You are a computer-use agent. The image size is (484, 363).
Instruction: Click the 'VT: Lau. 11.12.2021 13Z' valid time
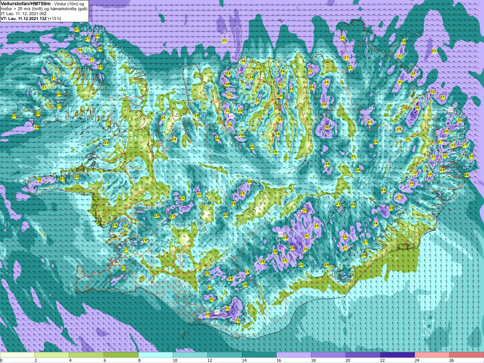[x=23, y=19]
